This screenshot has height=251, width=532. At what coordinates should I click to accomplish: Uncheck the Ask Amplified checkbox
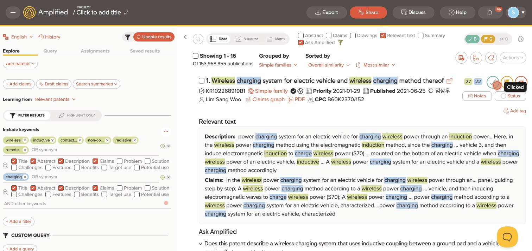301,43
